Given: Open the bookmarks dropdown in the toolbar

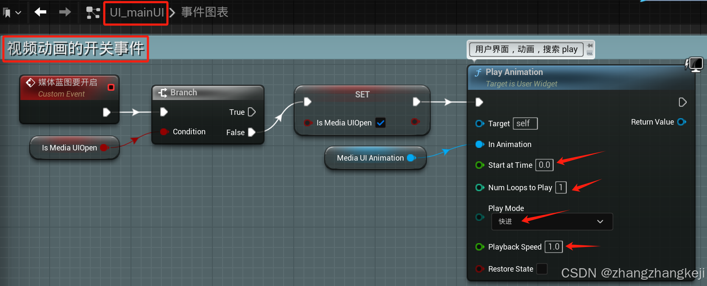Looking at the screenshot, I should click(12, 13).
